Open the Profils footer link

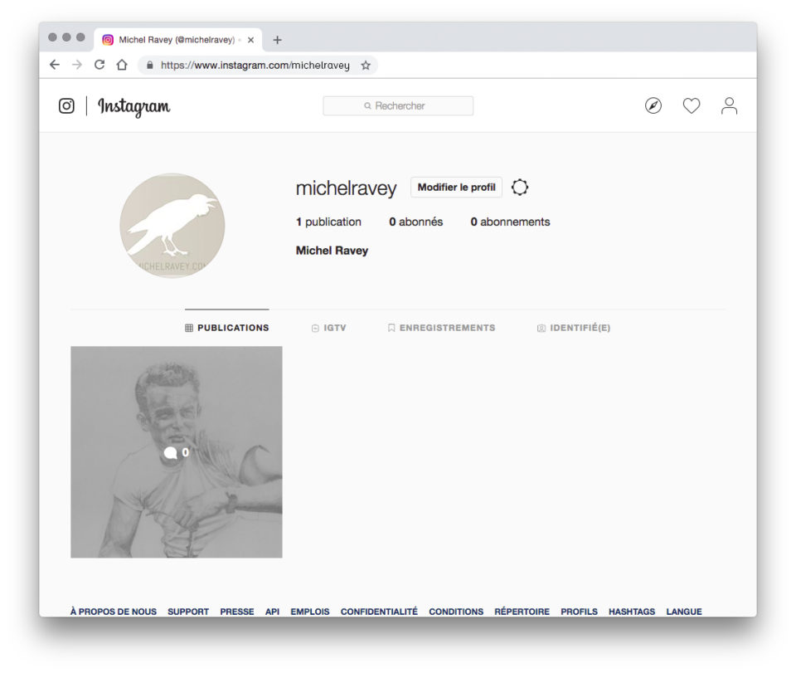[x=580, y=612]
